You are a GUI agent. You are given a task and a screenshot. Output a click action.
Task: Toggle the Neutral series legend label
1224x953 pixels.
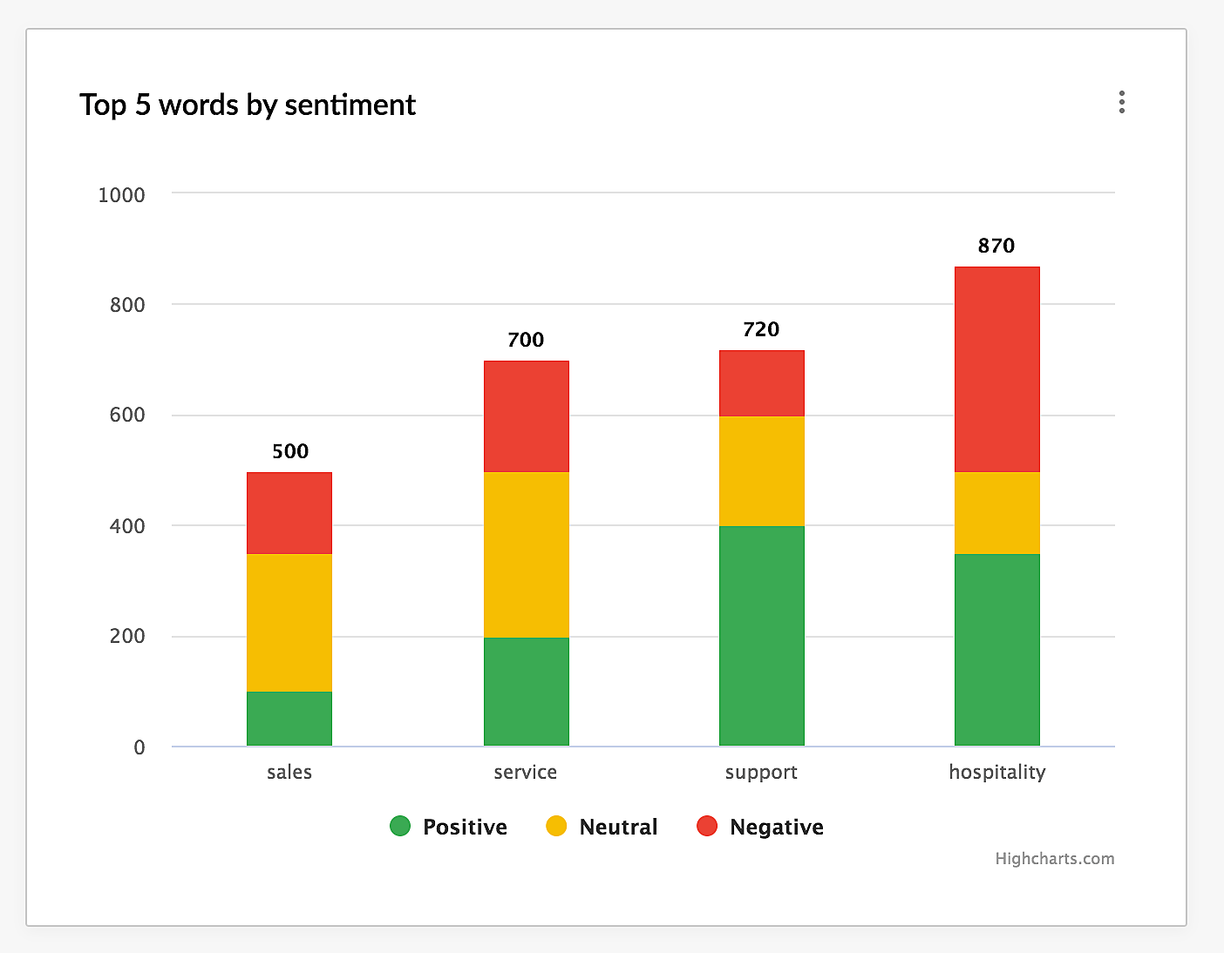tap(618, 827)
